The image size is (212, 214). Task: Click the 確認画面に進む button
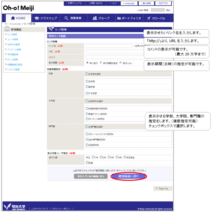tap(129, 176)
